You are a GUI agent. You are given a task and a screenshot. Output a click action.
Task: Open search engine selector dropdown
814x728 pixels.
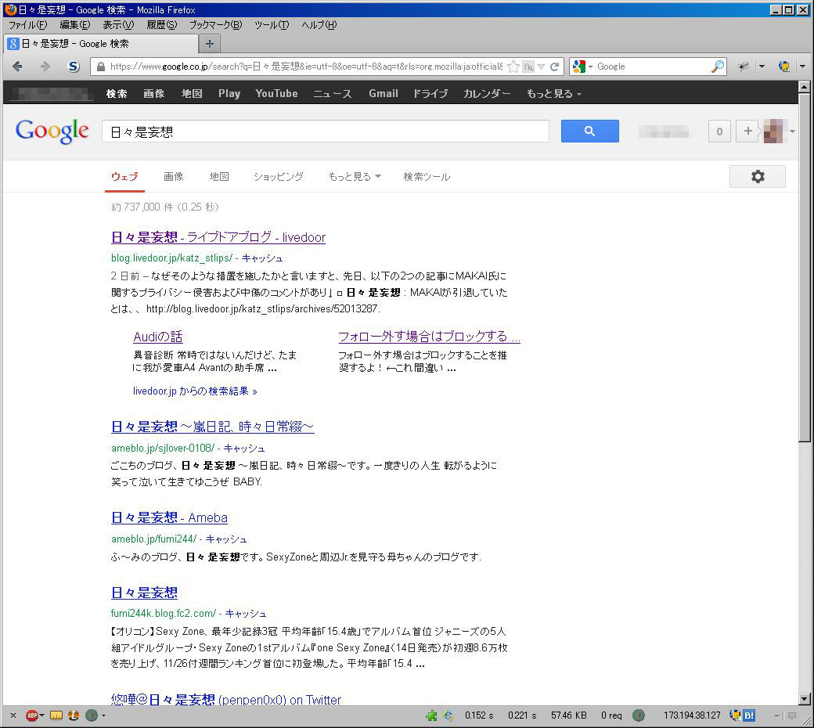coord(590,67)
